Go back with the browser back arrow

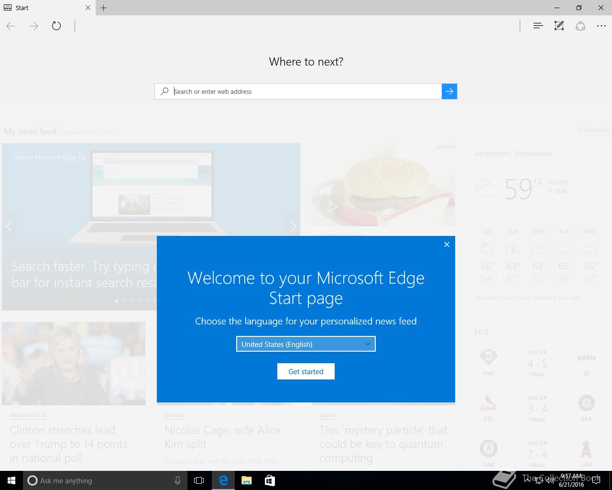(x=11, y=26)
